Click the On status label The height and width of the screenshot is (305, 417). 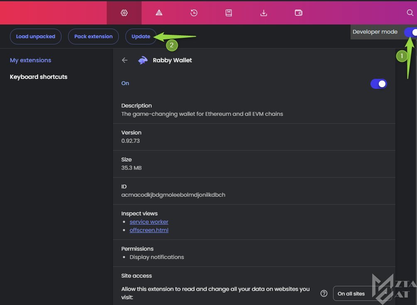(125, 83)
